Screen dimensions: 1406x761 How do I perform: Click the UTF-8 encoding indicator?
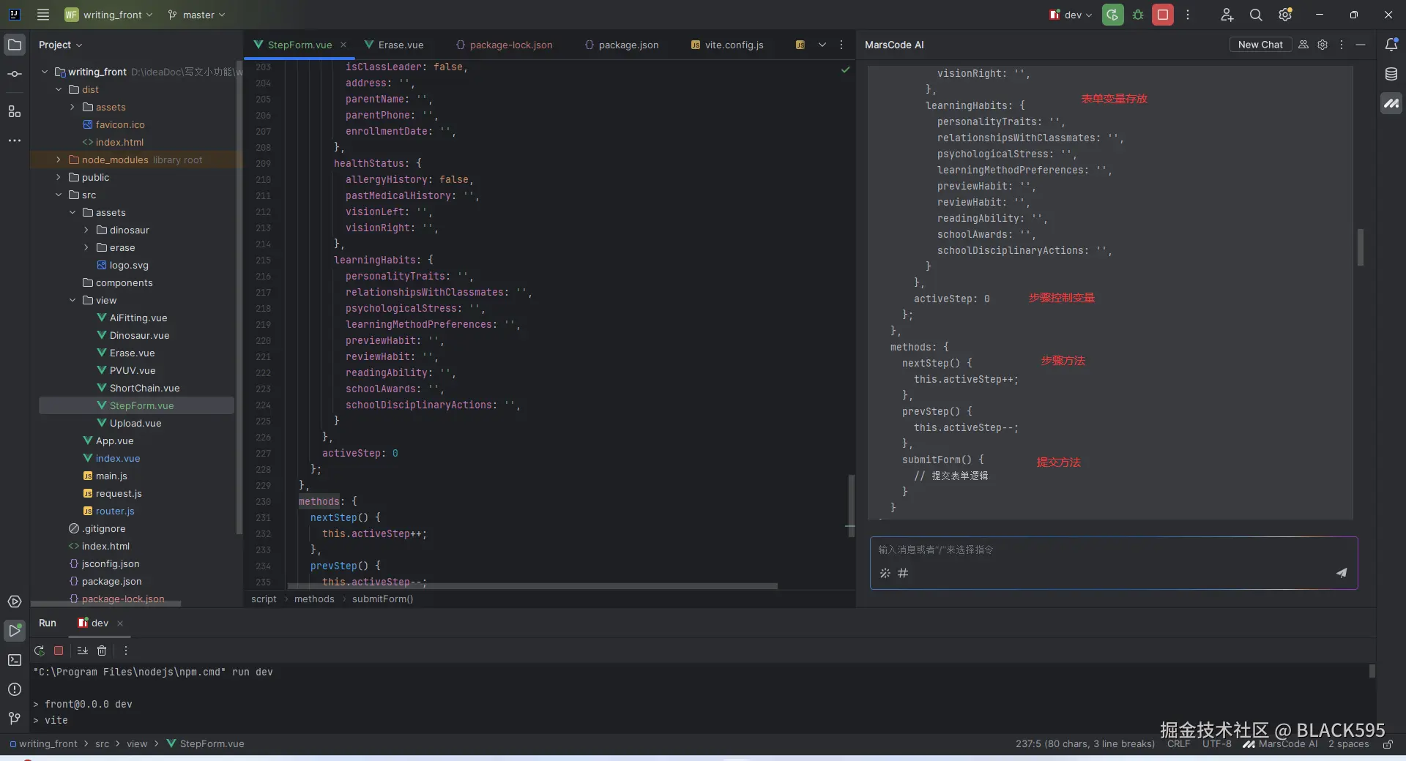(1216, 744)
